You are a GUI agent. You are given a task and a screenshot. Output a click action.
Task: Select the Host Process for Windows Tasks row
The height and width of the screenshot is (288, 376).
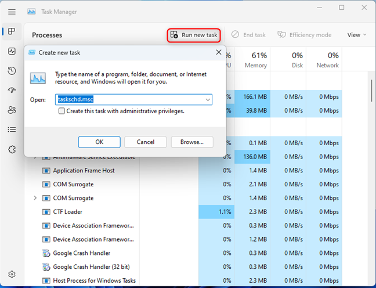[x=183, y=280]
